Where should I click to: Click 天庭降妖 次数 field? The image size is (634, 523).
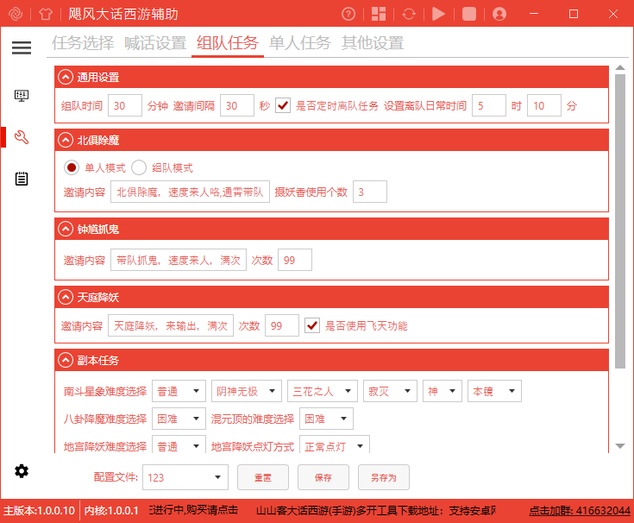pos(282,325)
